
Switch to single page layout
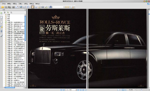coord(118,90)
